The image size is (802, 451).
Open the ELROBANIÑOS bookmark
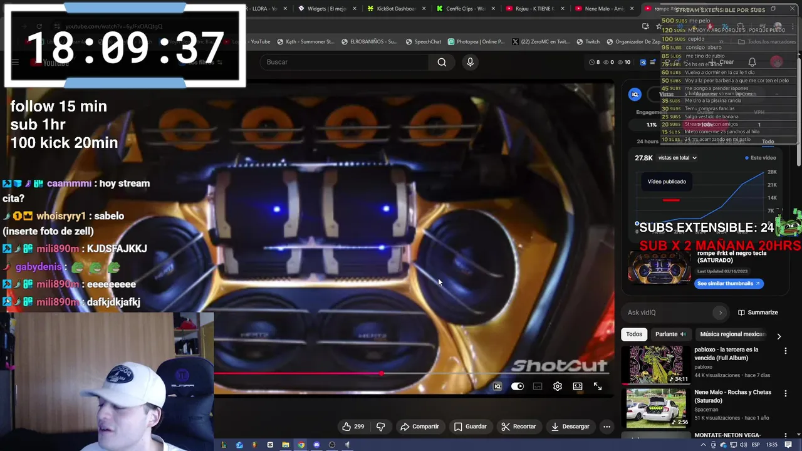pyautogui.click(x=369, y=42)
